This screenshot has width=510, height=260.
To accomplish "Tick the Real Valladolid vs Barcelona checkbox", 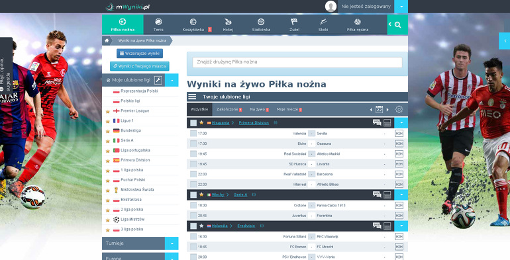I will coord(193,174).
